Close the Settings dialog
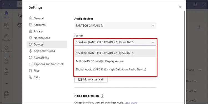 tap(180, 7)
